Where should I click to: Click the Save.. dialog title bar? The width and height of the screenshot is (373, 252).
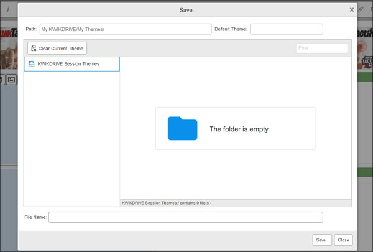(186, 10)
